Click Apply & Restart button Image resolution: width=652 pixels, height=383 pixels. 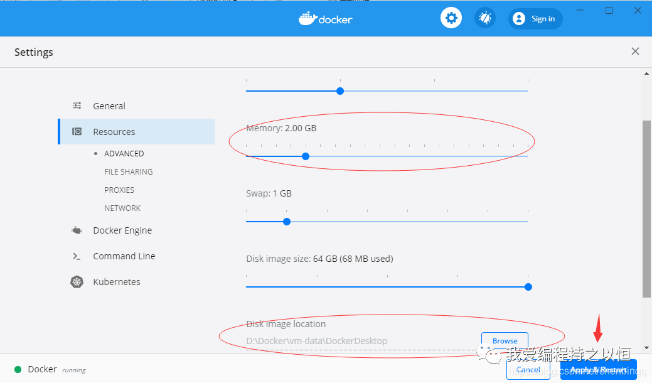(x=599, y=370)
